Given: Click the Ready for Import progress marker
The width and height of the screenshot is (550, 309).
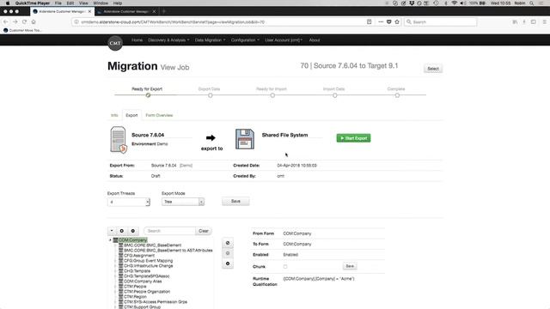Looking at the screenshot, I should pos(272,95).
